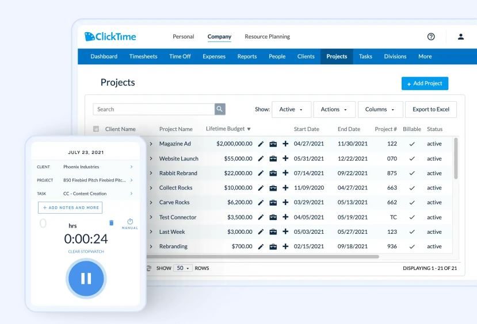The height and width of the screenshot is (324, 477).
Task: Open briefcase icon for Rabbit Rebrand
Action: coord(273,173)
